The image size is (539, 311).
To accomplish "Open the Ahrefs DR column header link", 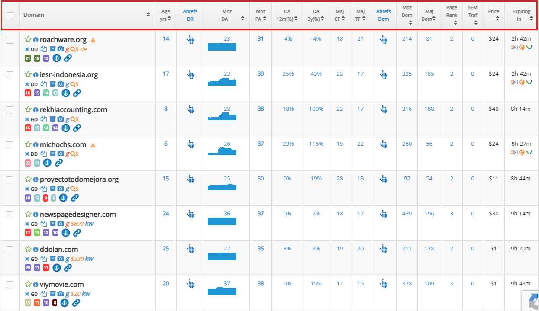I will [x=190, y=14].
